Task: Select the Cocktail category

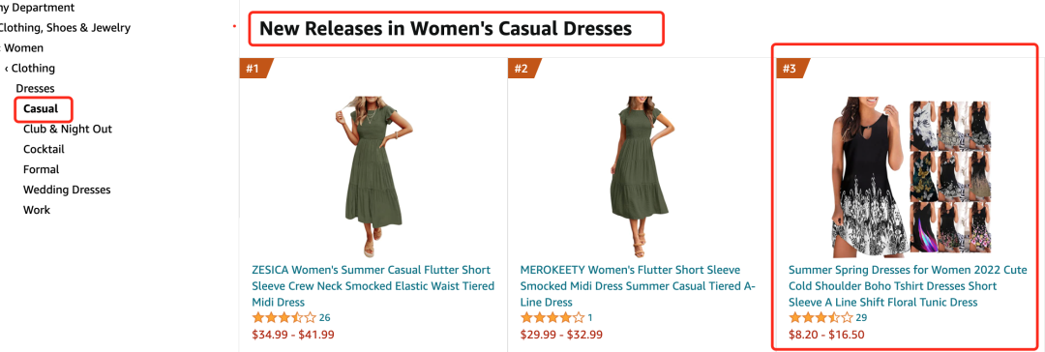Action: point(44,149)
